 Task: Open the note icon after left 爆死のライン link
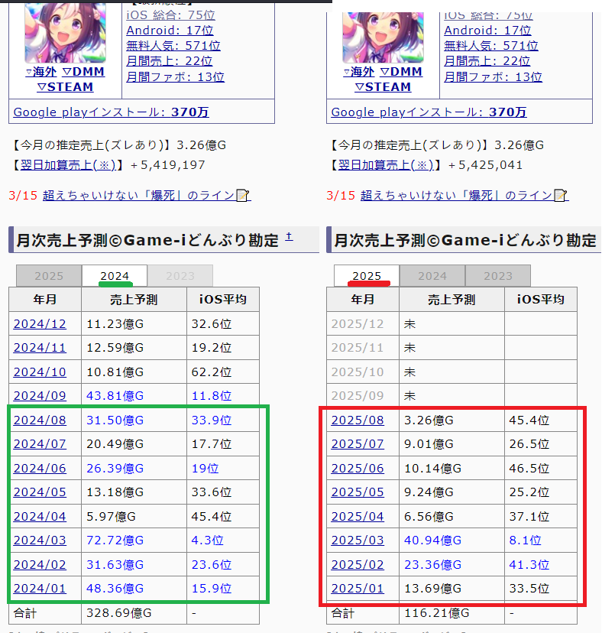click(x=242, y=196)
